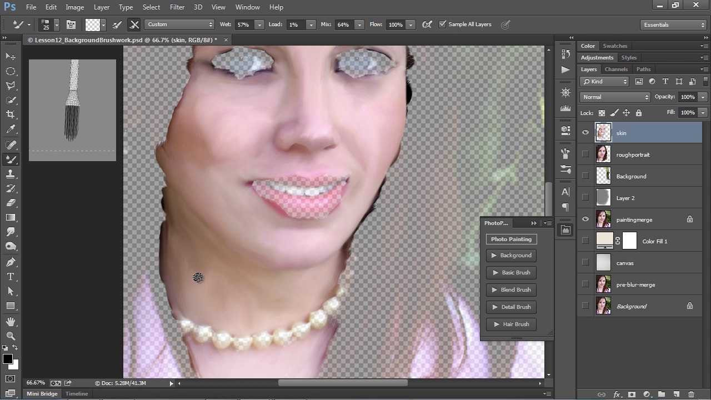Screen dimensions: 711x400
Task: Switch to the Swatches tab
Action: coord(615,46)
